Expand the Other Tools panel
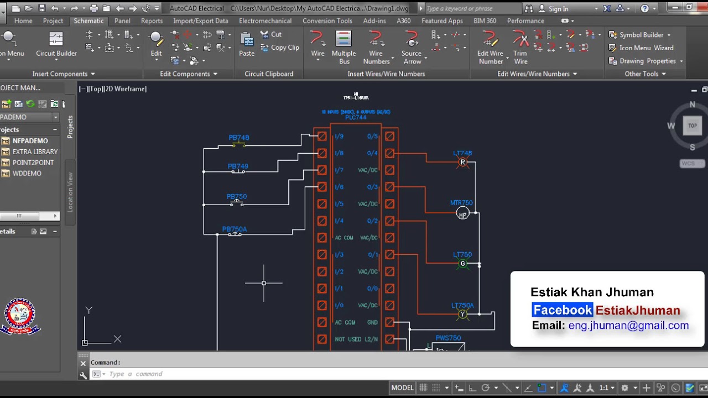 coord(645,74)
